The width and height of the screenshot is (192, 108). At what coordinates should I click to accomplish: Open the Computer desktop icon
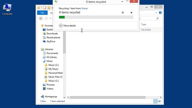[7, 9]
